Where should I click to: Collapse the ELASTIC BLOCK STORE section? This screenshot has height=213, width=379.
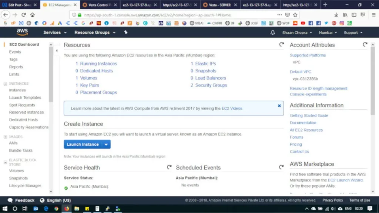tap(5, 162)
